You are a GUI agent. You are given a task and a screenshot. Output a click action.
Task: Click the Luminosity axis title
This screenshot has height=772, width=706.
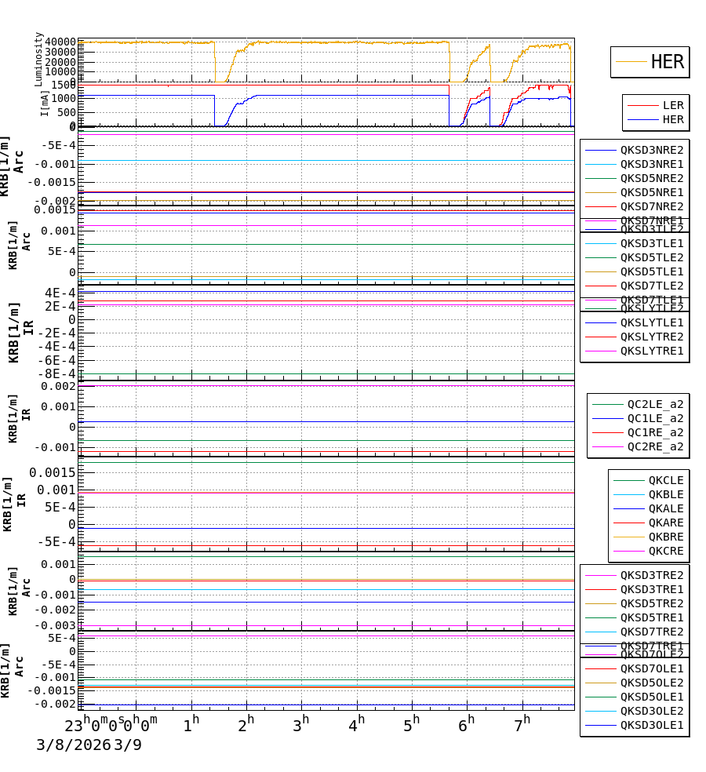coord(39,60)
